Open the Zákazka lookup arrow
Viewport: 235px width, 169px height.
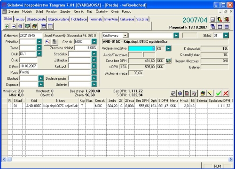pyautogui.click(x=94, y=60)
